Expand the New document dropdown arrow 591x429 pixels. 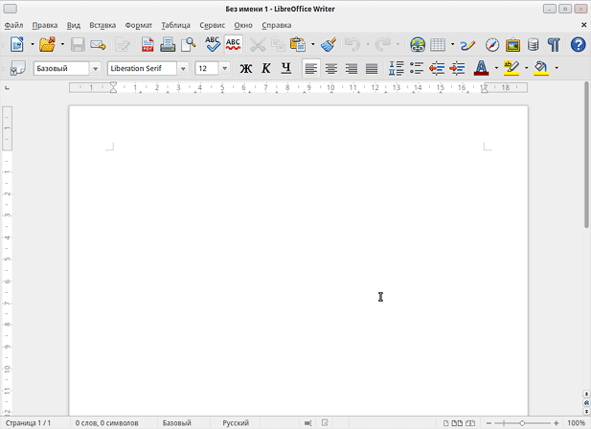(33, 44)
